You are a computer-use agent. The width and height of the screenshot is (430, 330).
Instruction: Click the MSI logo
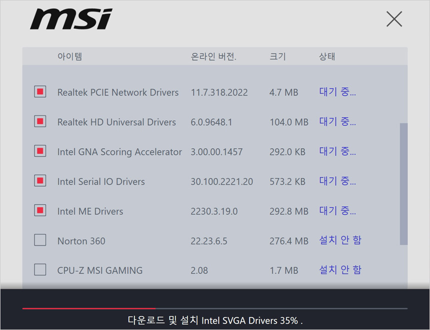(x=71, y=19)
